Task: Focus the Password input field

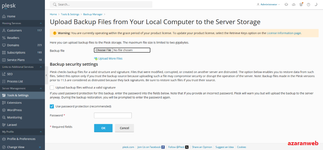Action: click(113, 116)
